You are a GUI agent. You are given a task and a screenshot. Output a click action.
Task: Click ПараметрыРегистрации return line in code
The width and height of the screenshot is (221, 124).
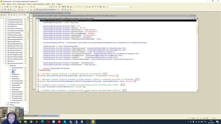coord(56,68)
